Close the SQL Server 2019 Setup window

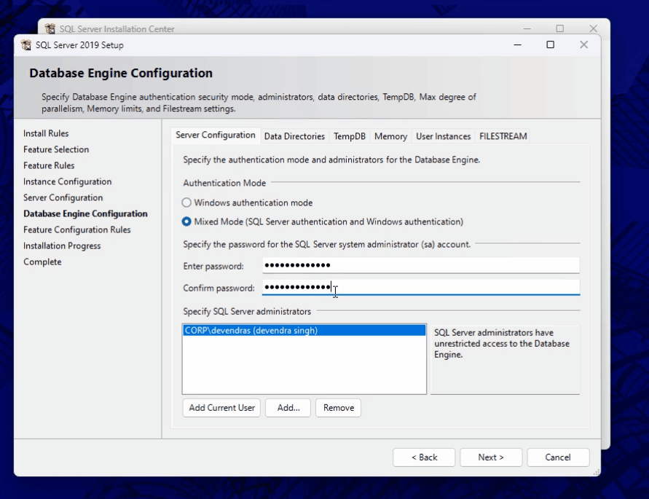coord(583,45)
